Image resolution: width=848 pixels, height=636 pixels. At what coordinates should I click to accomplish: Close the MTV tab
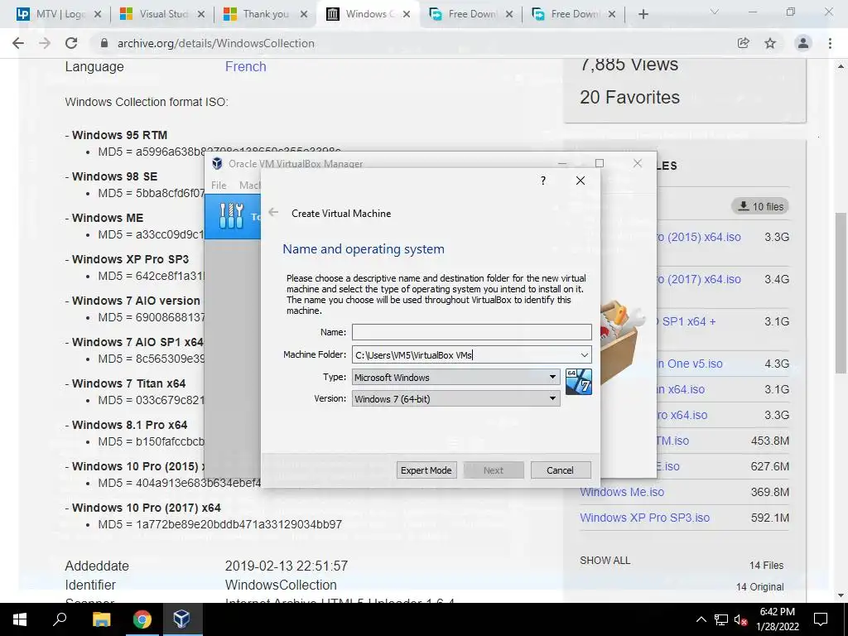tap(98, 15)
